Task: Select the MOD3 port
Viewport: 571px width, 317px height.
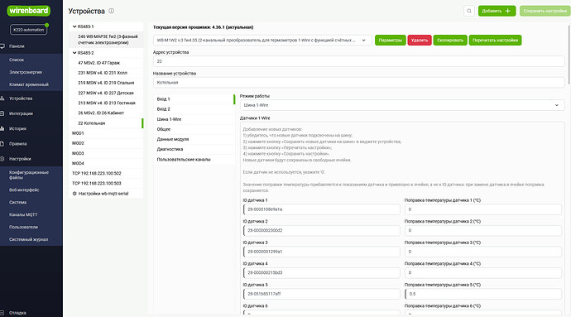Action: coord(106,153)
